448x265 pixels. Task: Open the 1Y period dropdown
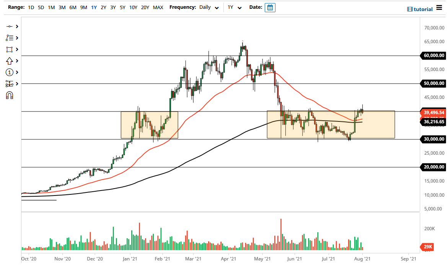coord(235,7)
